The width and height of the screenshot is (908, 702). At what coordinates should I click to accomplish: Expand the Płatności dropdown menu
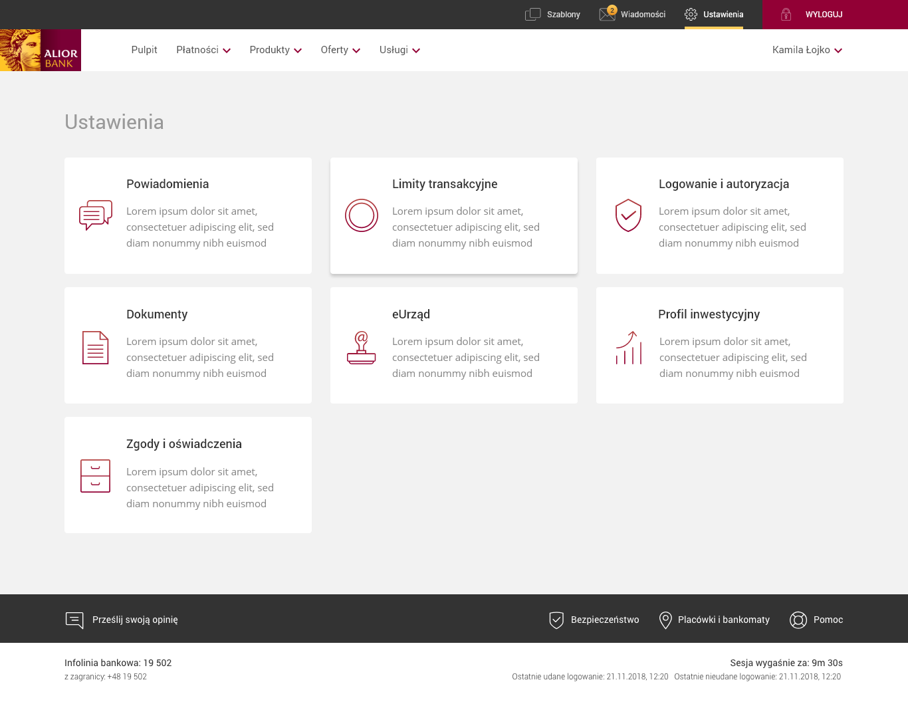[x=203, y=50]
